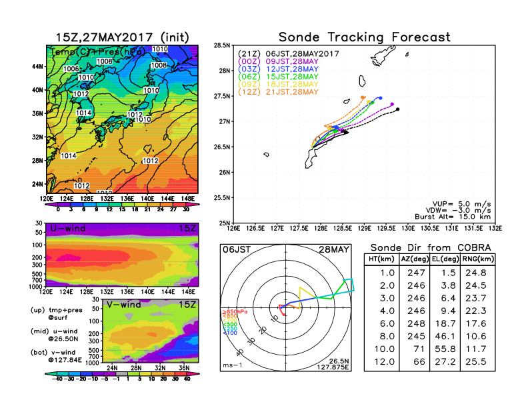Click the 'Temp(C)+Pres(hPa)' map label
528x408 pixels.
pyautogui.click(x=97, y=52)
